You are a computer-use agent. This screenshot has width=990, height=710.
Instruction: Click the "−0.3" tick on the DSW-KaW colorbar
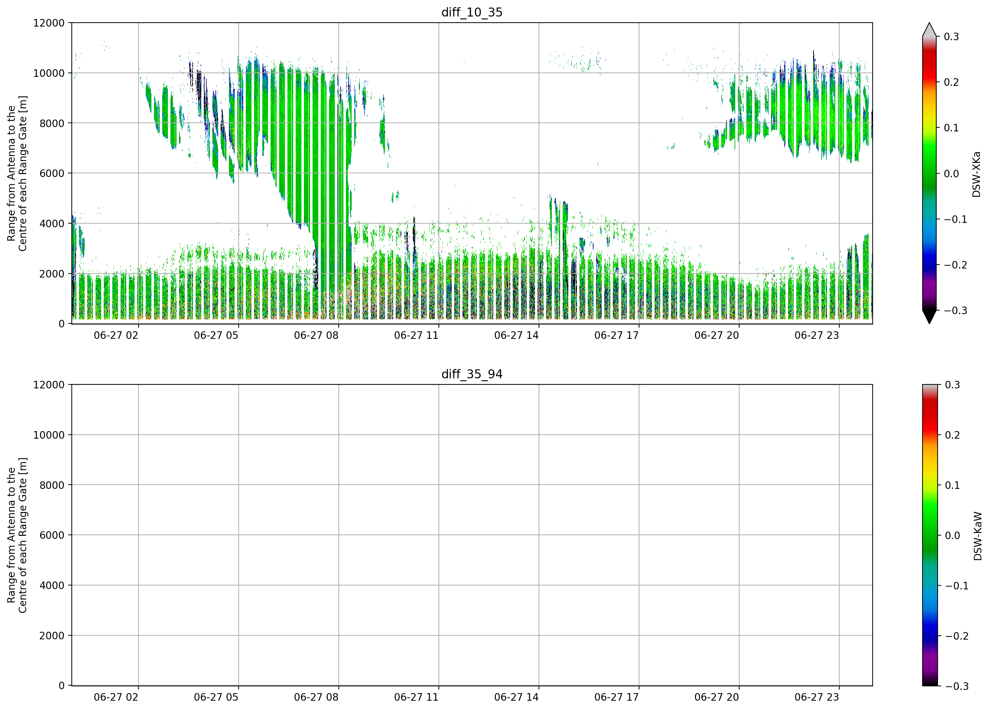(957, 686)
